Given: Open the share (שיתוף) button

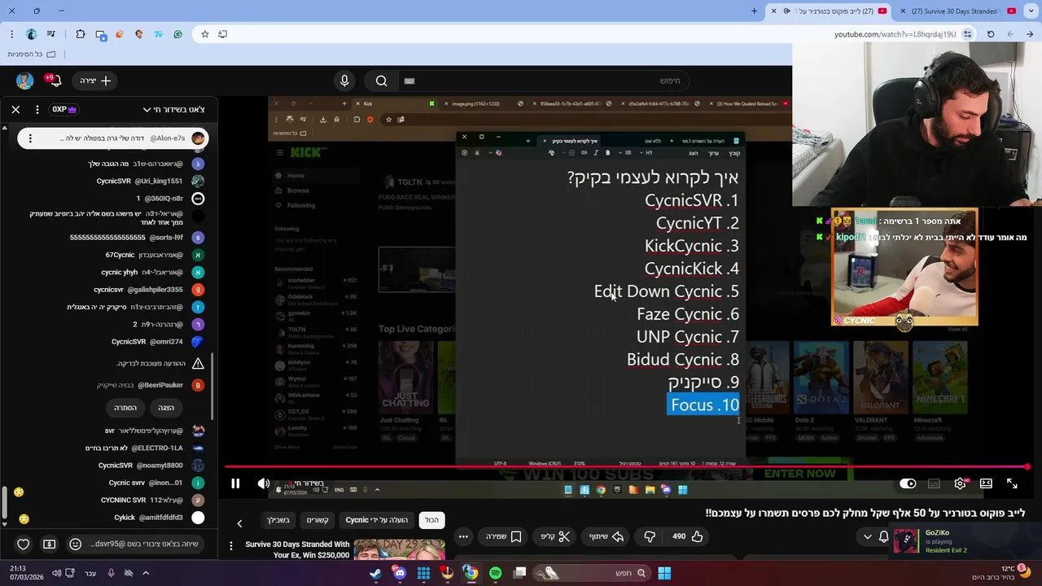Looking at the screenshot, I should [x=606, y=536].
